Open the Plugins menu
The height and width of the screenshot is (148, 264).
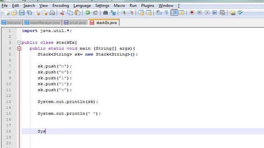click(x=148, y=6)
